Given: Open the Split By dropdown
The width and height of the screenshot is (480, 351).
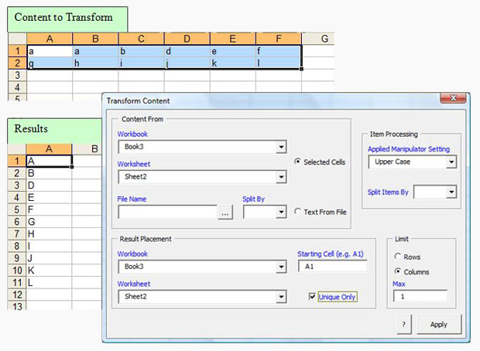Looking at the screenshot, I should point(281,213).
